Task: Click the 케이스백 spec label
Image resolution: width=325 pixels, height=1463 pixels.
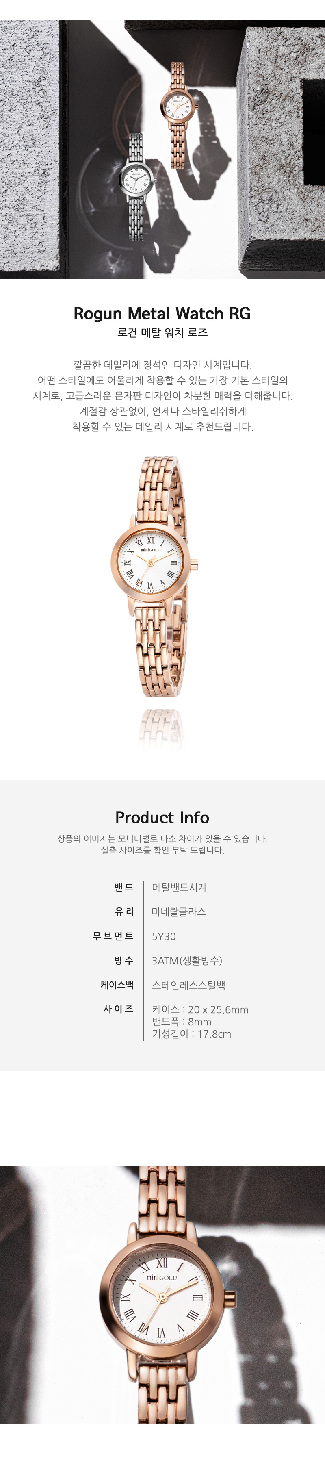Action: (x=117, y=985)
